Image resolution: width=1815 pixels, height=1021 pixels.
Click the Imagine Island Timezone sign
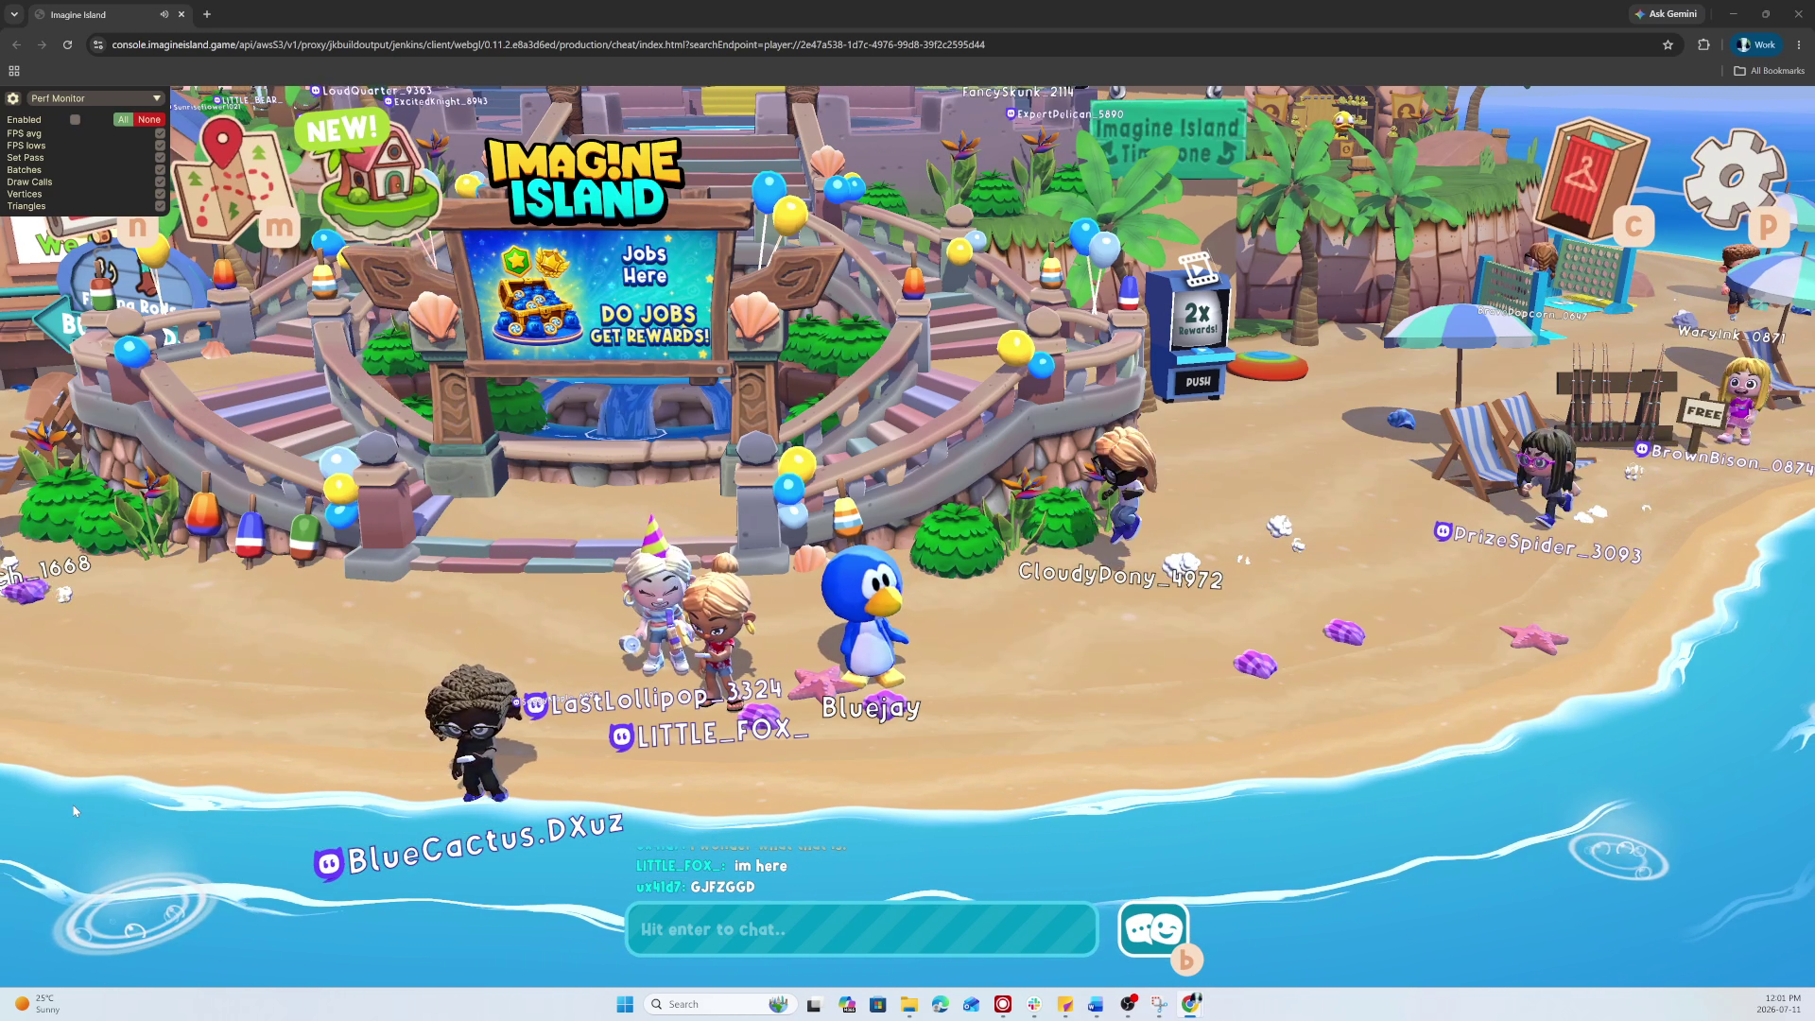pyautogui.click(x=1167, y=140)
